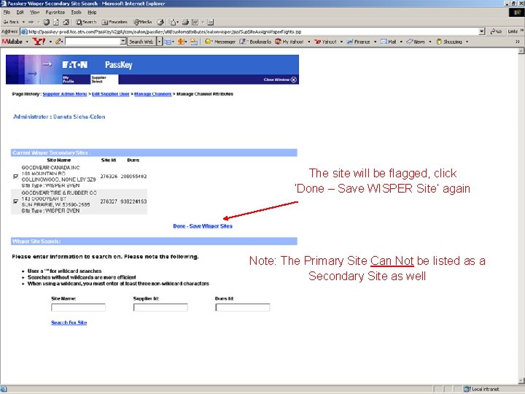Open the File menu
525x394 pixels.
7,12
